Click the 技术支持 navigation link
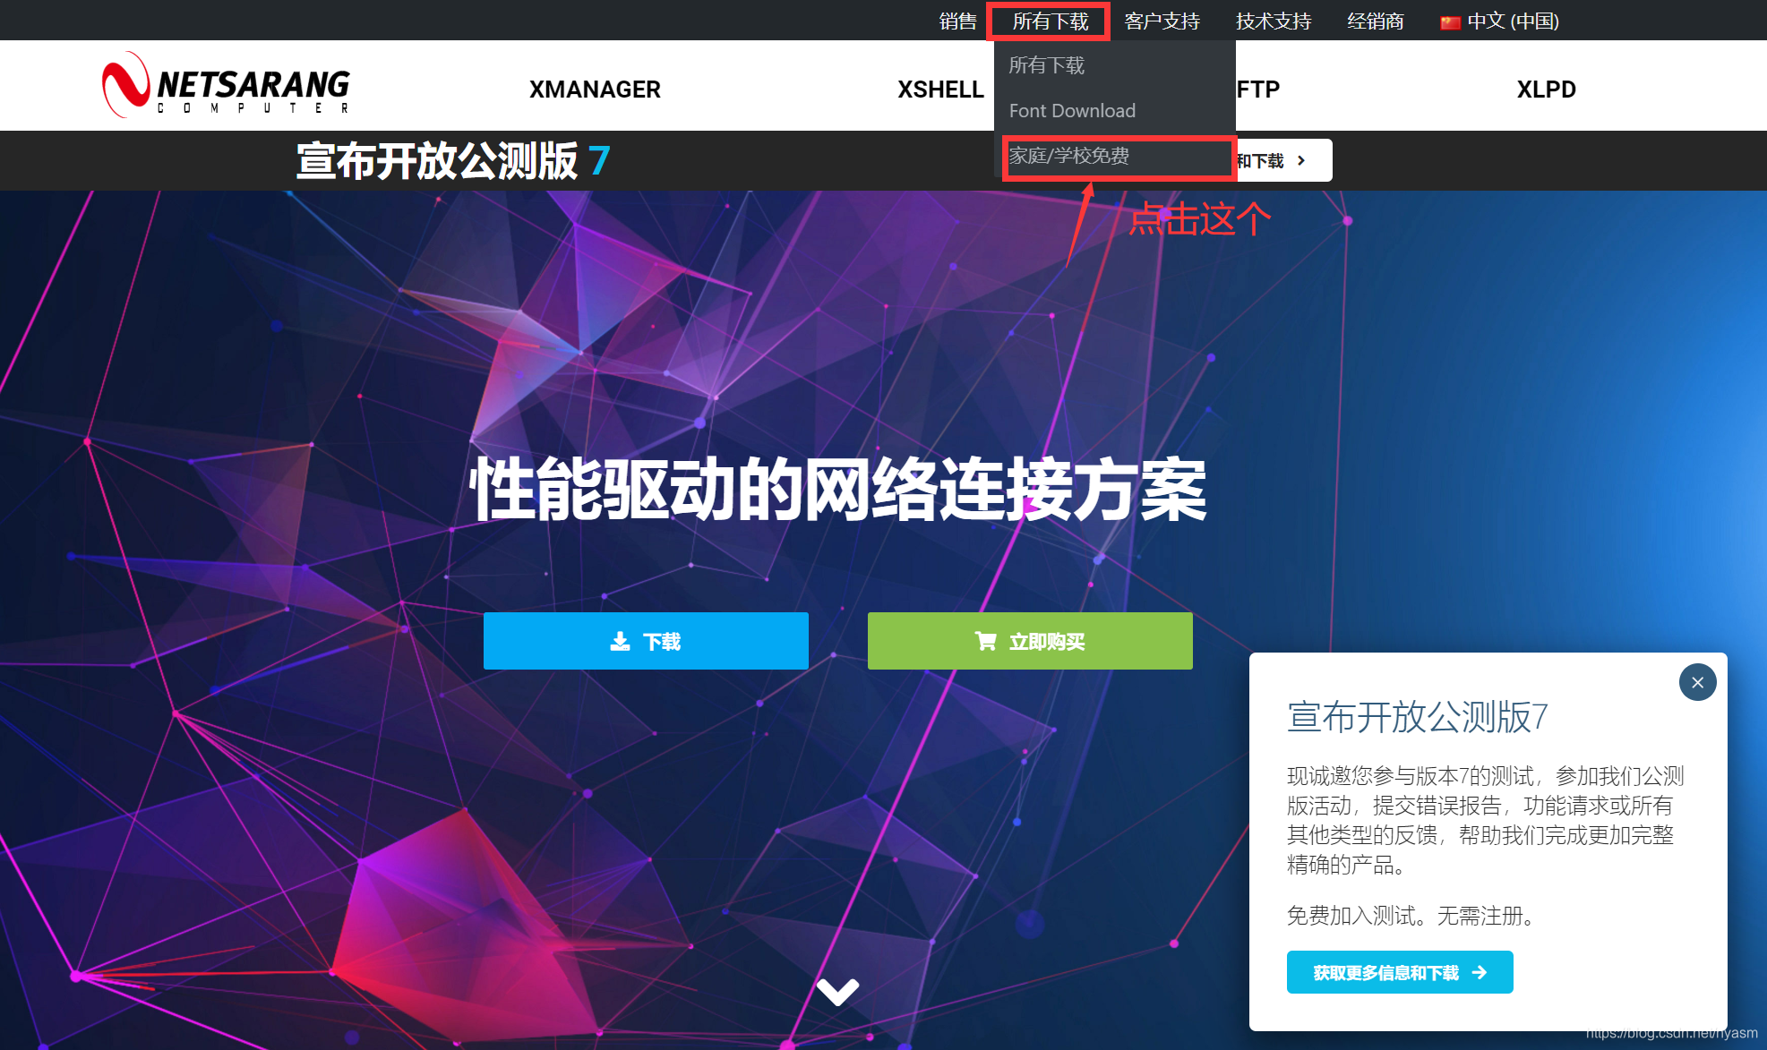This screenshot has width=1767, height=1050. point(1273,21)
